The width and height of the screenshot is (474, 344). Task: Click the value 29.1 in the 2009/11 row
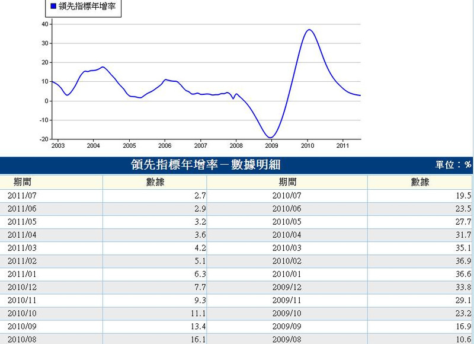(463, 300)
